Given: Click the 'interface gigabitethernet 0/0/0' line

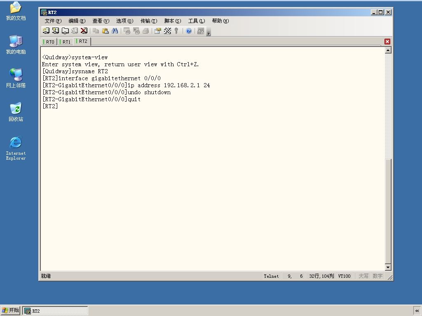Looking at the screenshot, I should pyautogui.click(x=101, y=78).
